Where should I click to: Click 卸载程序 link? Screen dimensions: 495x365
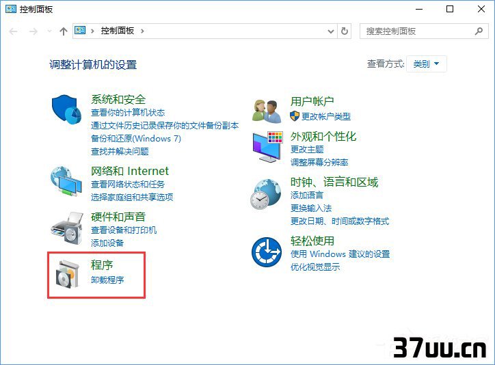coord(107,280)
